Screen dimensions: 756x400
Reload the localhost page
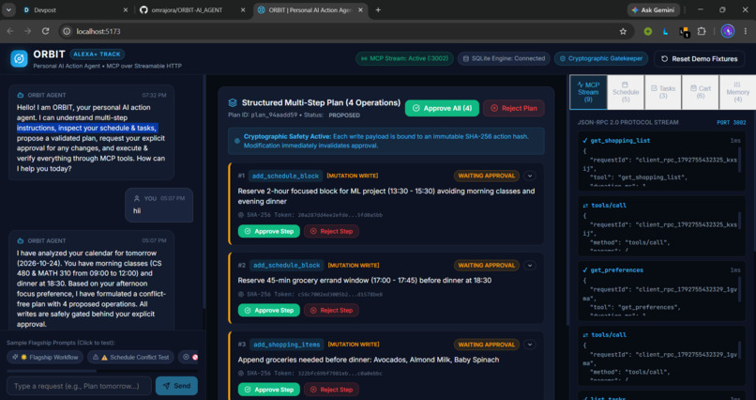45,31
